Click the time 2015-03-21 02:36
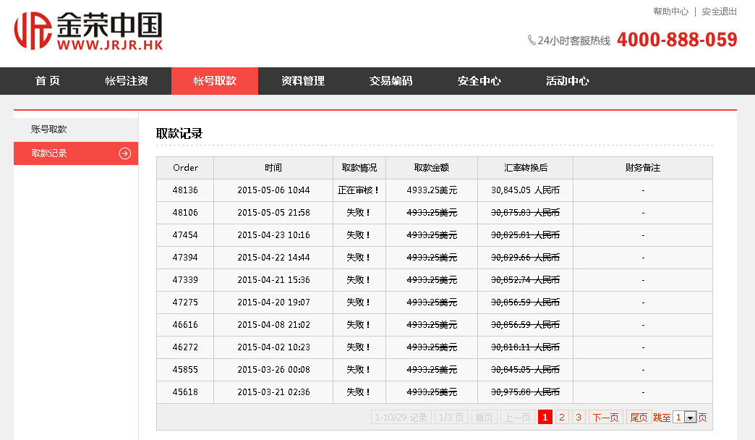The image size is (755, 440). click(x=273, y=392)
